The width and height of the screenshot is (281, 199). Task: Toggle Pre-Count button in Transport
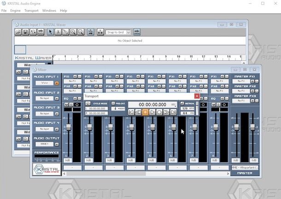pos(113,103)
